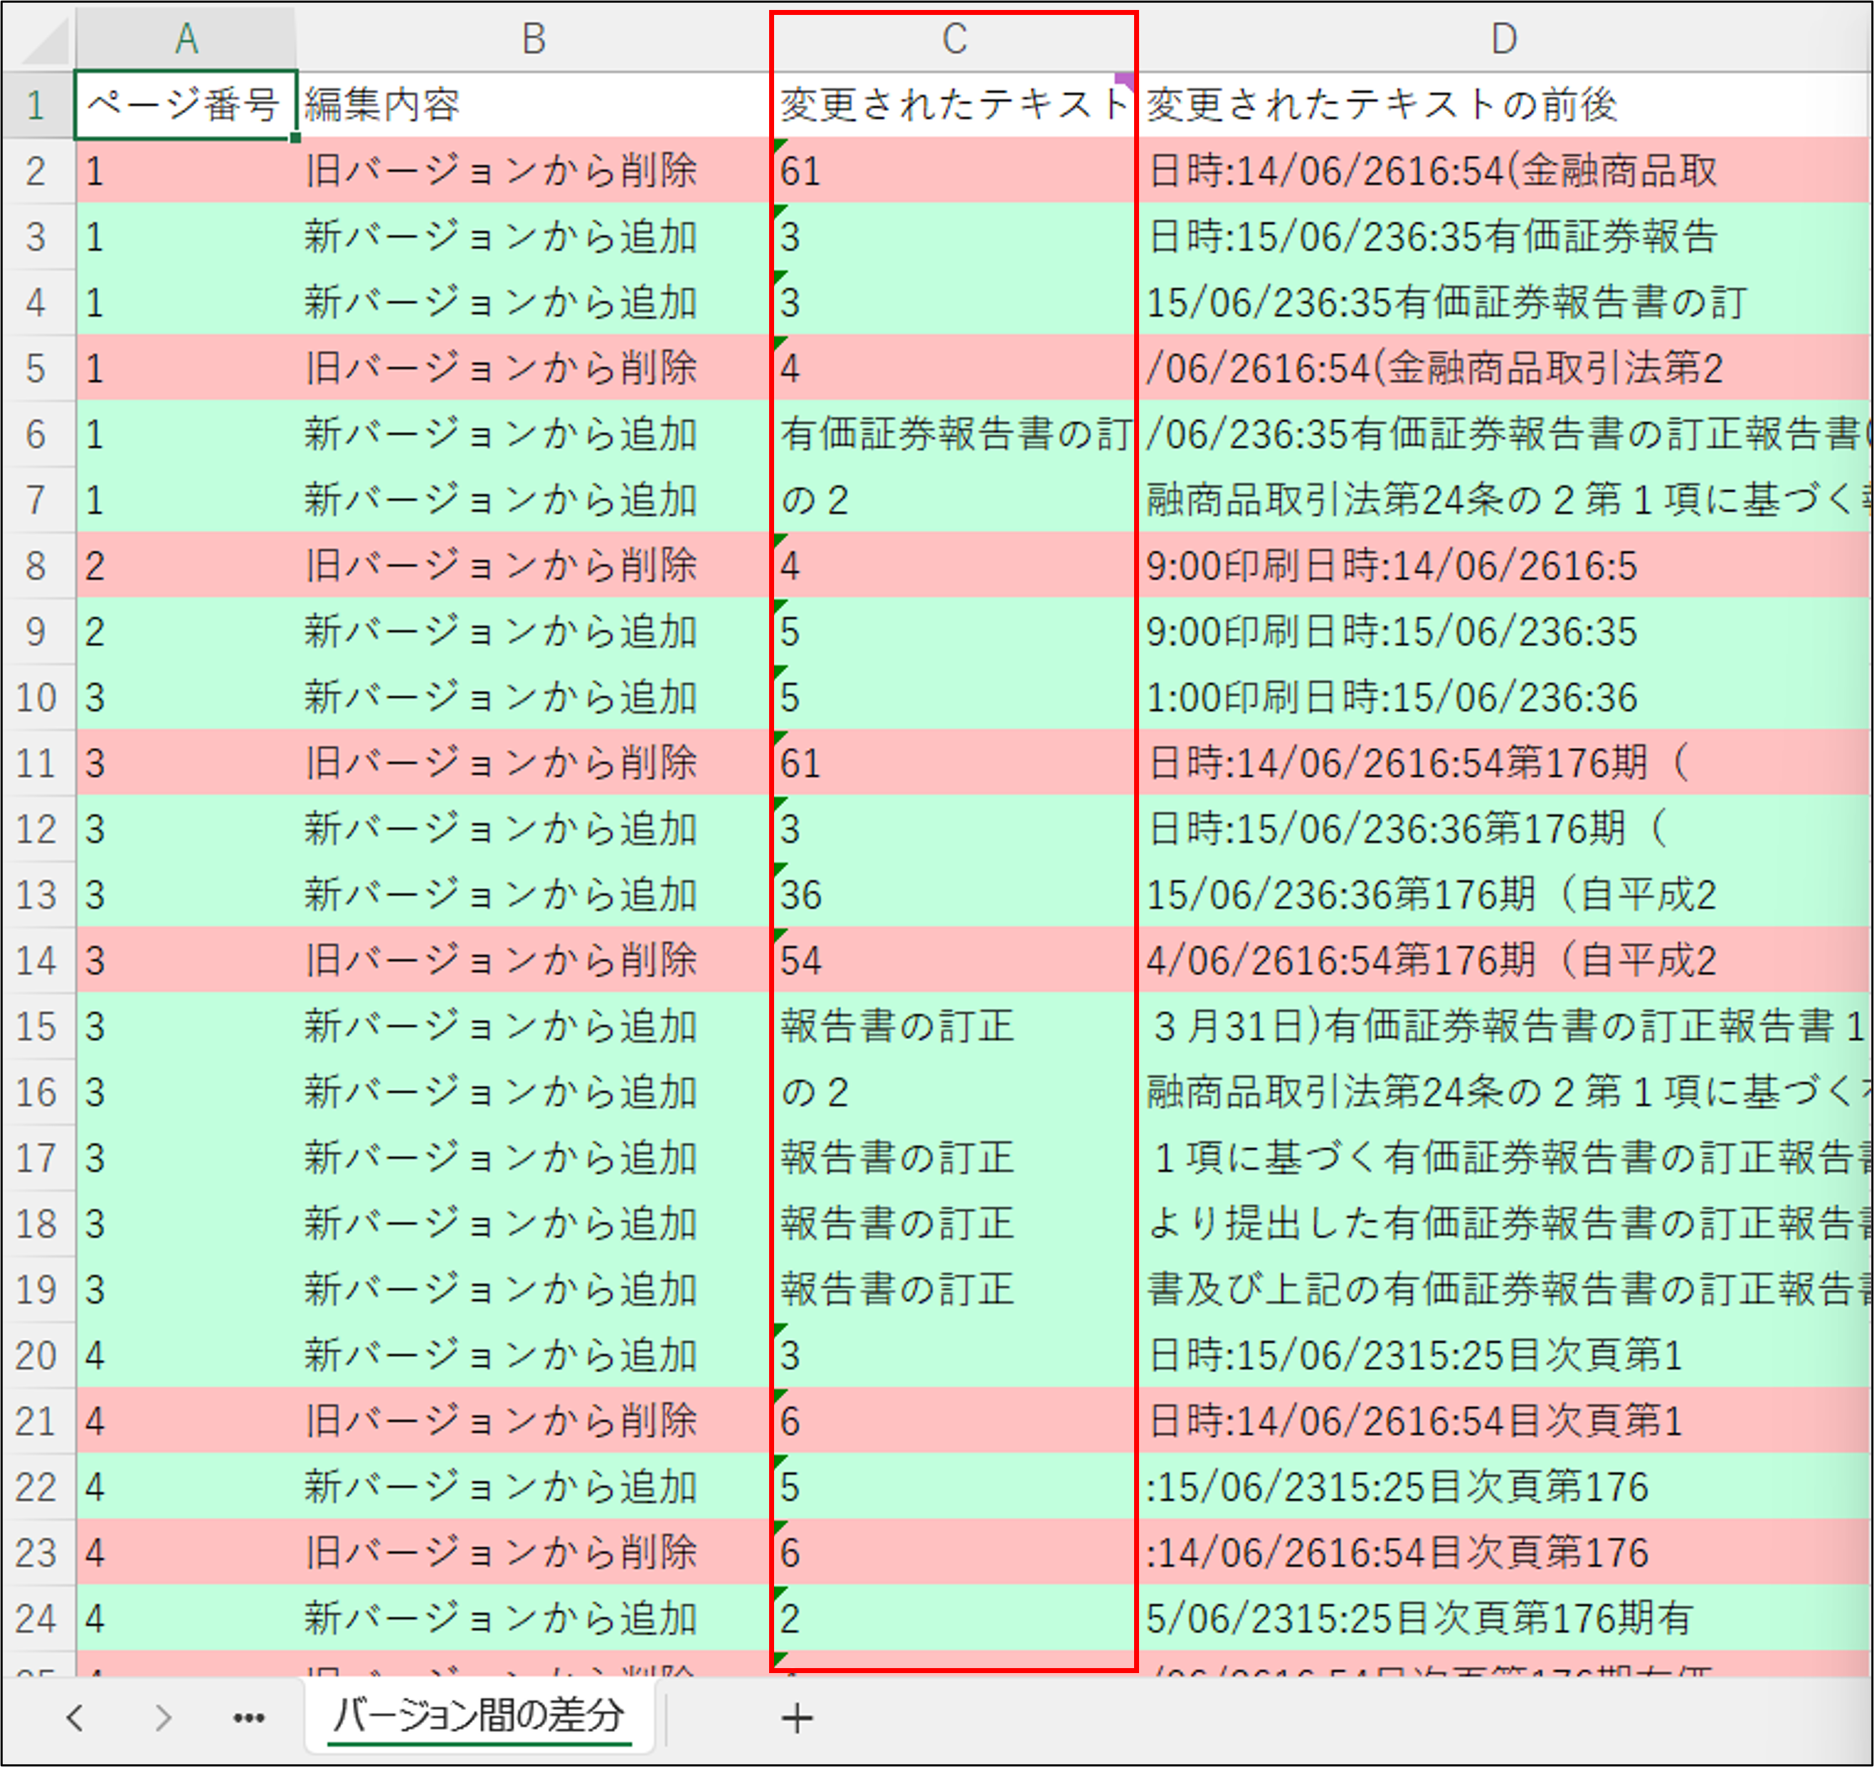Select the バージョン間の差分 sheet tab

[x=479, y=1715]
